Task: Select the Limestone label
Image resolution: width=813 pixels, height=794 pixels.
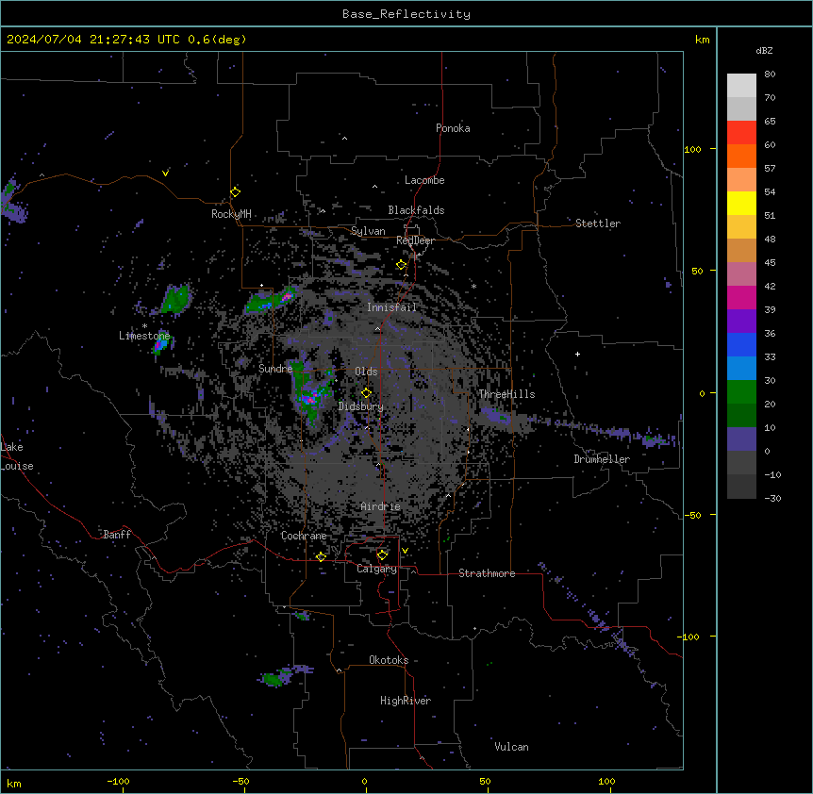Action: pyautogui.click(x=144, y=336)
